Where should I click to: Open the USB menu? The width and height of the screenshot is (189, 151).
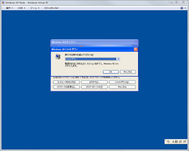22,8
